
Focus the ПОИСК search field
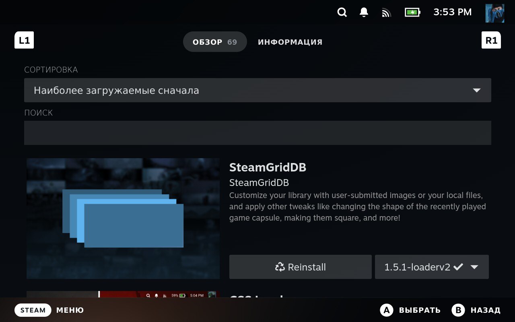(257, 133)
